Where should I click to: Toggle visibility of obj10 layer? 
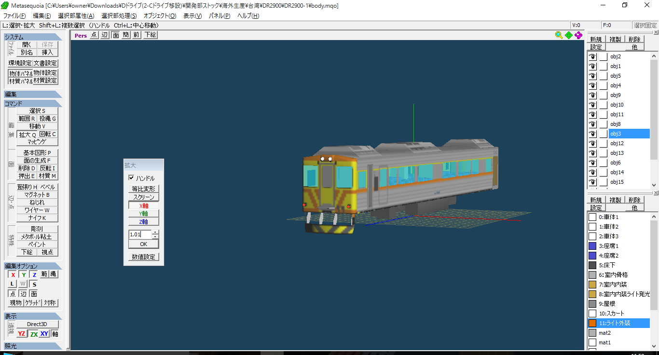click(592, 105)
